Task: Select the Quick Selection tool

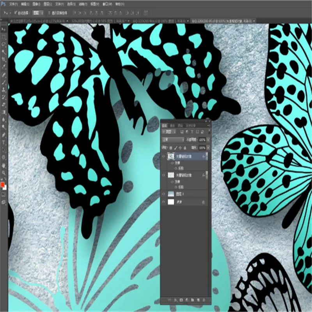Action: tap(4, 52)
